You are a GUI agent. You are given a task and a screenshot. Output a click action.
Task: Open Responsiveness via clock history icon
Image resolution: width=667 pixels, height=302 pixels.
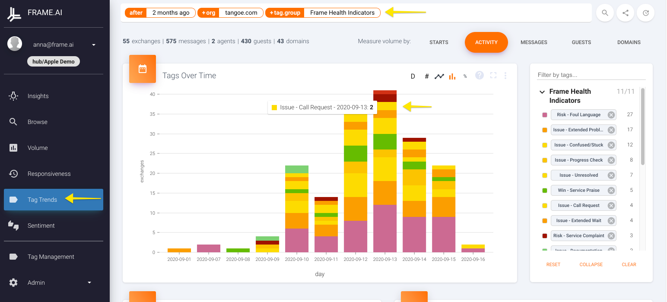point(13,174)
